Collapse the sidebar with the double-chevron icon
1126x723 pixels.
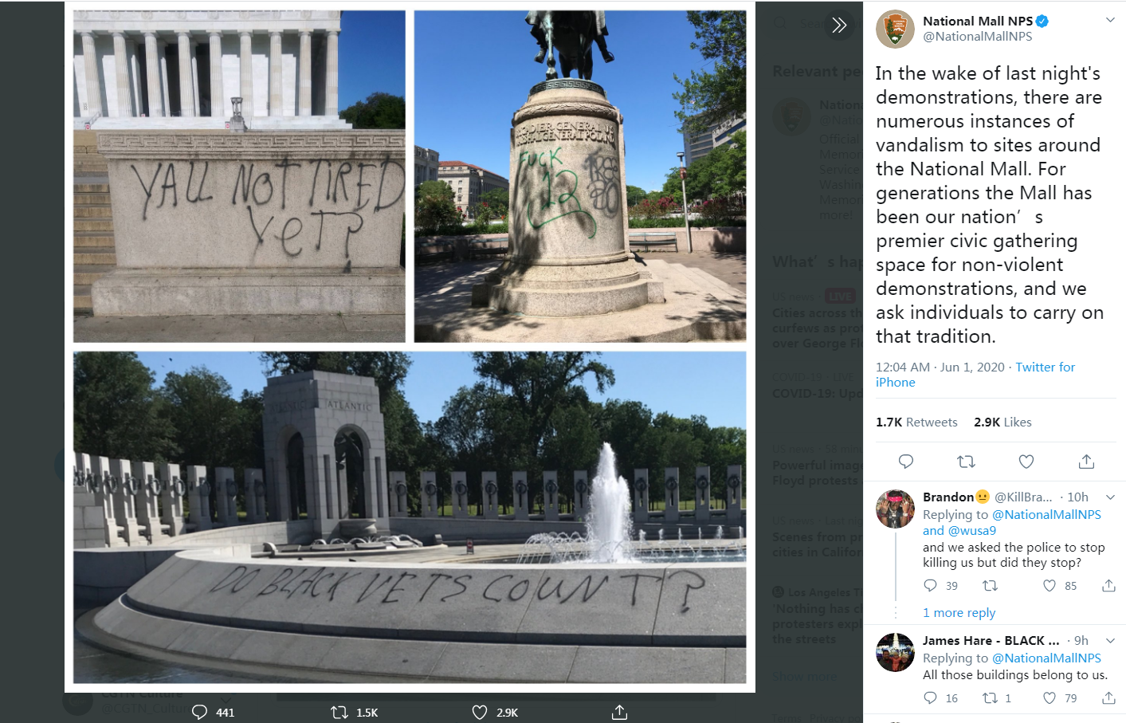point(838,25)
